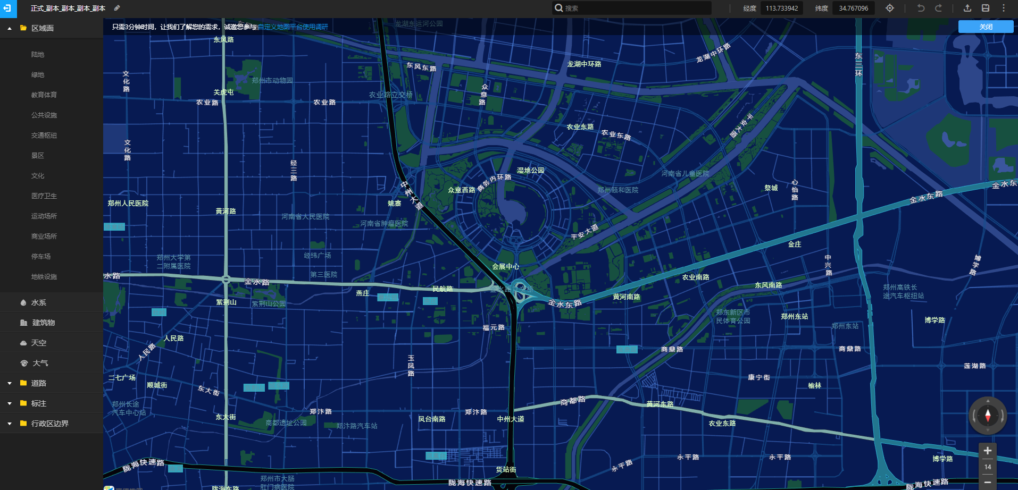Click the atmosphere icon for 大气
The width and height of the screenshot is (1018, 490).
point(24,363)
